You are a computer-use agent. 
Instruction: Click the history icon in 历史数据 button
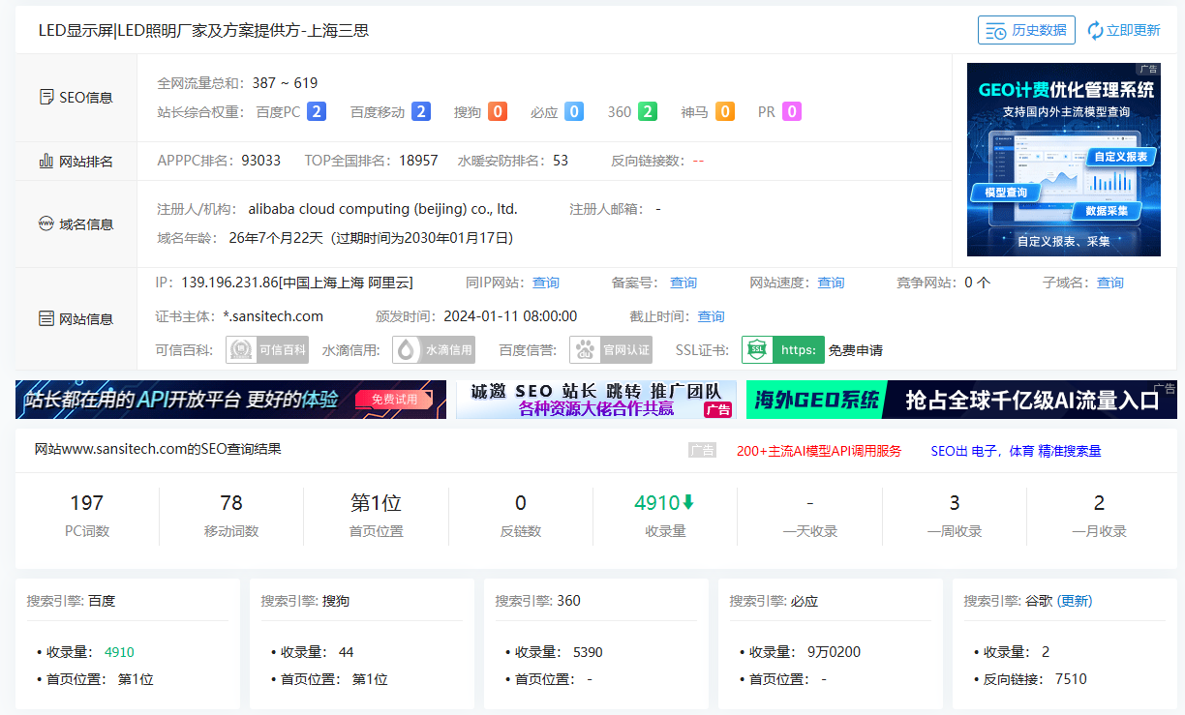(995, 31)
